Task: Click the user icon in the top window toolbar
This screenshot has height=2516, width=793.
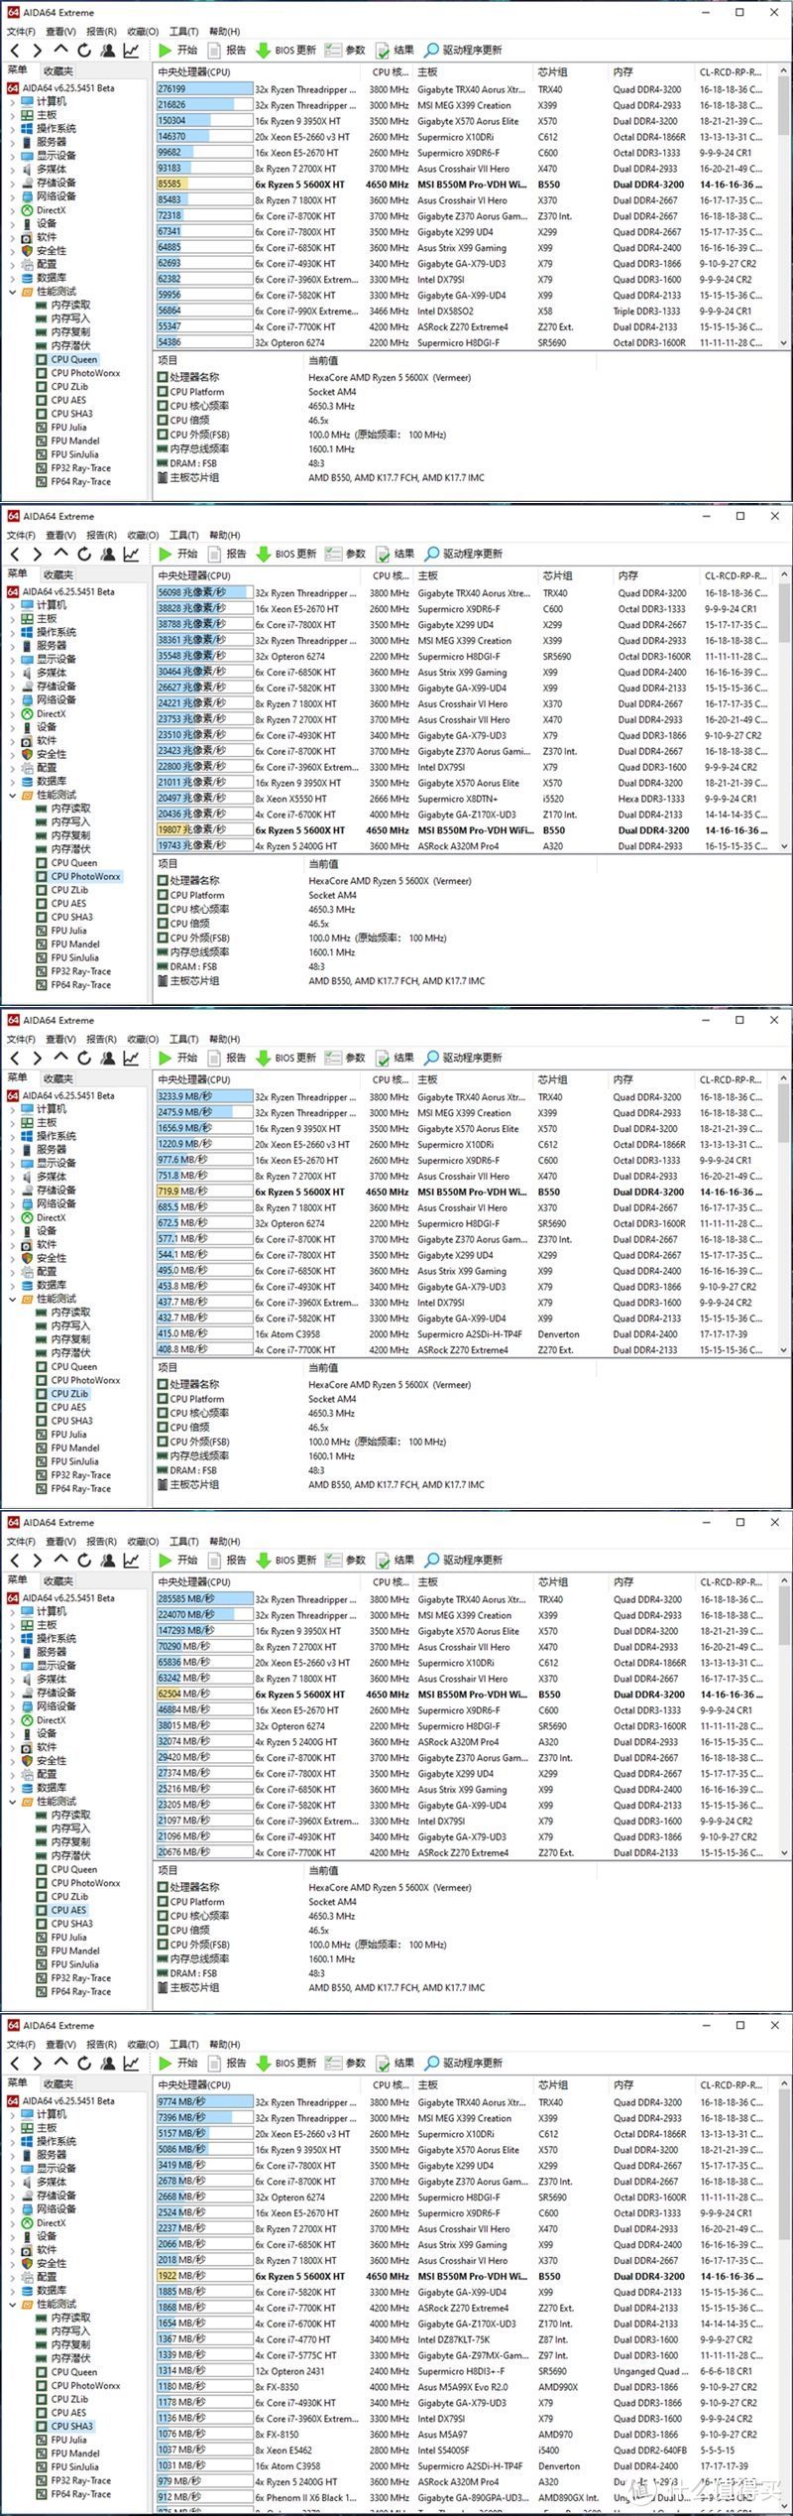Action: pos(107,50)
